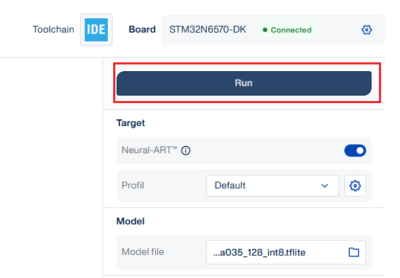Image resolution: width=400 pixels, height=278 pixels.
Task: Click the Target section heading
Action: (x=131, y=123)
